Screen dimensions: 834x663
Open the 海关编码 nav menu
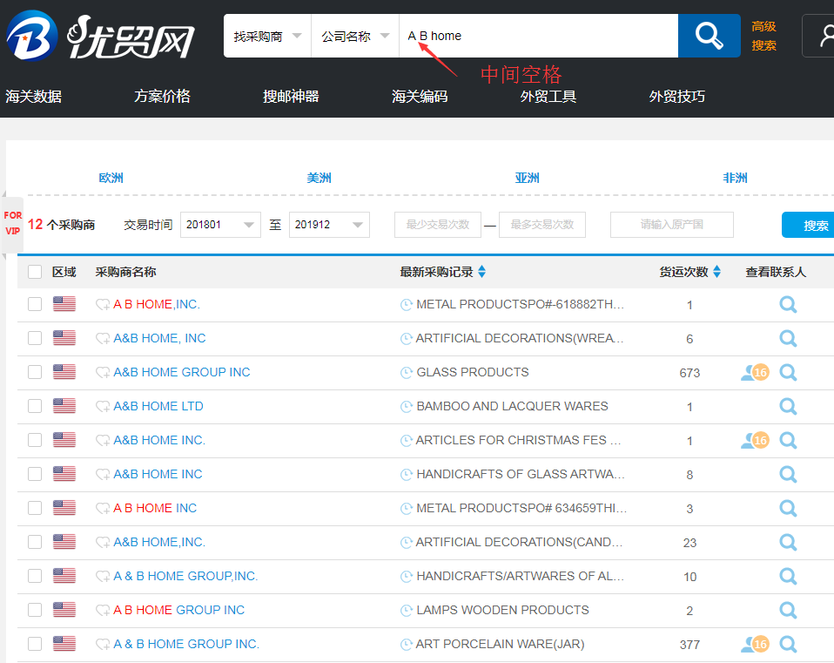pos(420,97)
